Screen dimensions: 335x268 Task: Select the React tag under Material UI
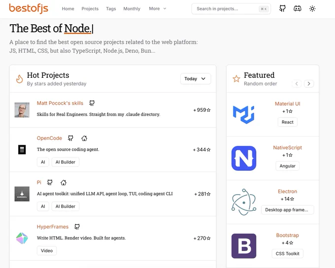[287, 122]
